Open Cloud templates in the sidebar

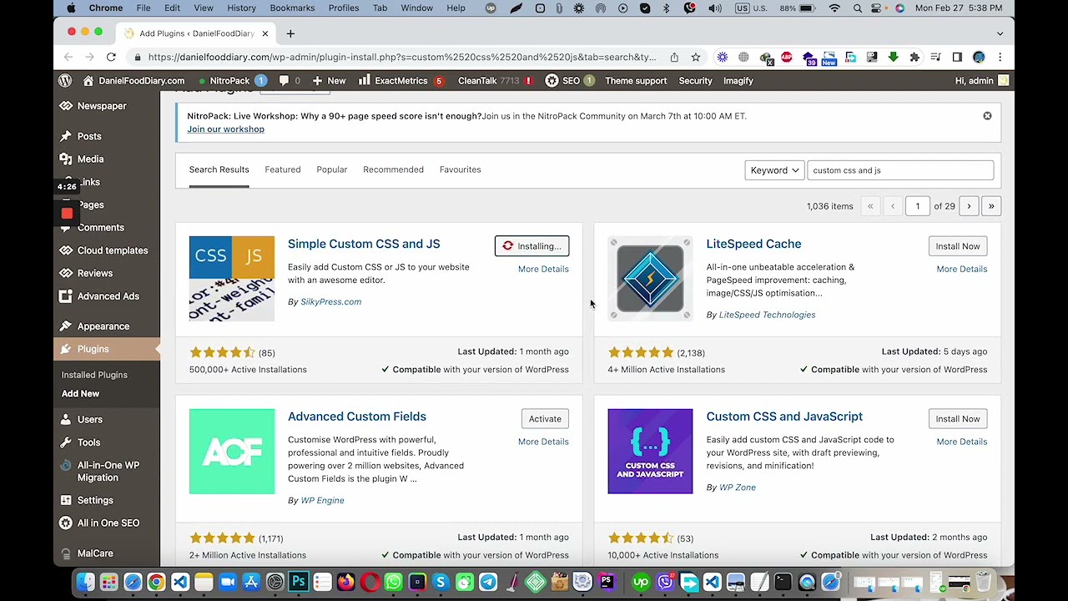pyautogui.click(x=113, y=250)
